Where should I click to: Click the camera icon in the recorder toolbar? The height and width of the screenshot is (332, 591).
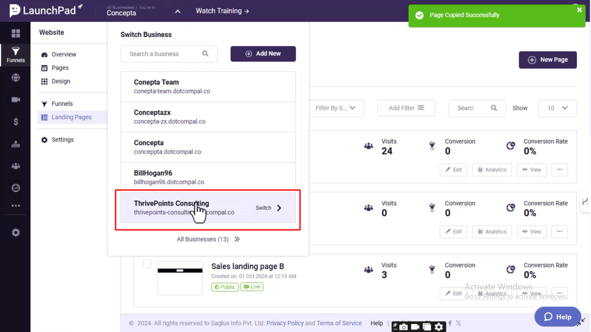404,327
